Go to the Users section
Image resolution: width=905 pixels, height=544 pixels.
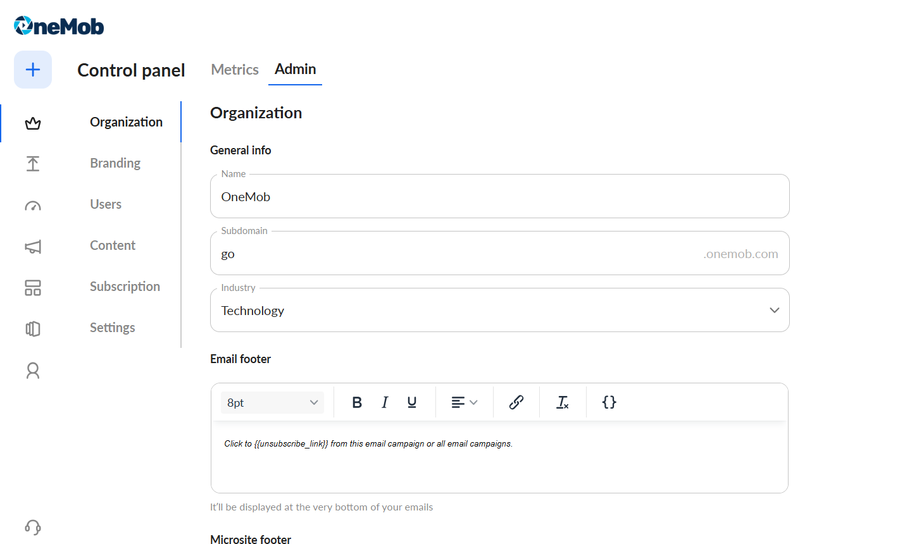click(x=106, y=204)
